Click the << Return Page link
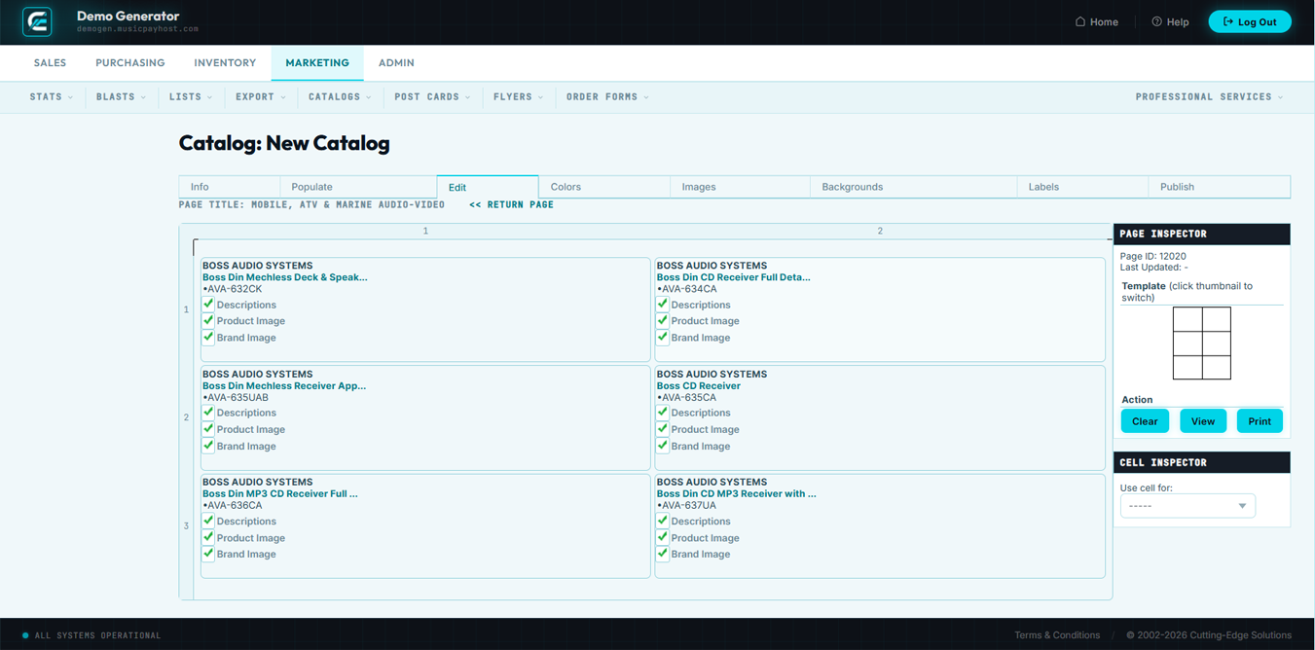The height and width of the screenshot is (650, 1315). click(x=511, y=205)
